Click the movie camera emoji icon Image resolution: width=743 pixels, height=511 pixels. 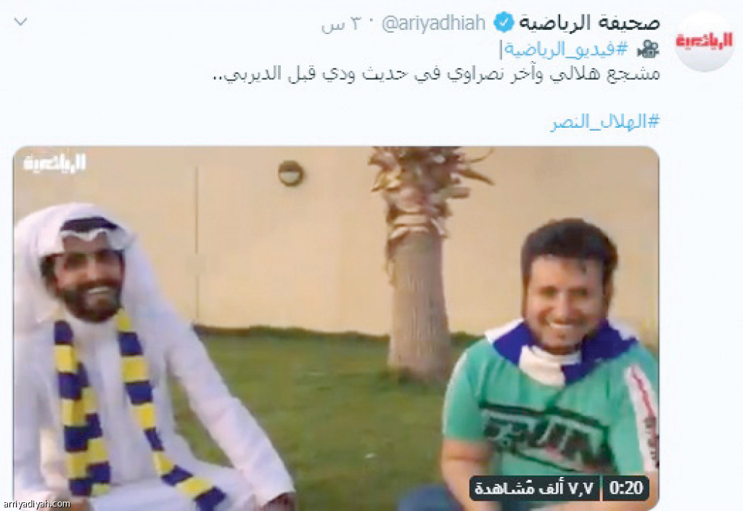(x=648, y=49)
